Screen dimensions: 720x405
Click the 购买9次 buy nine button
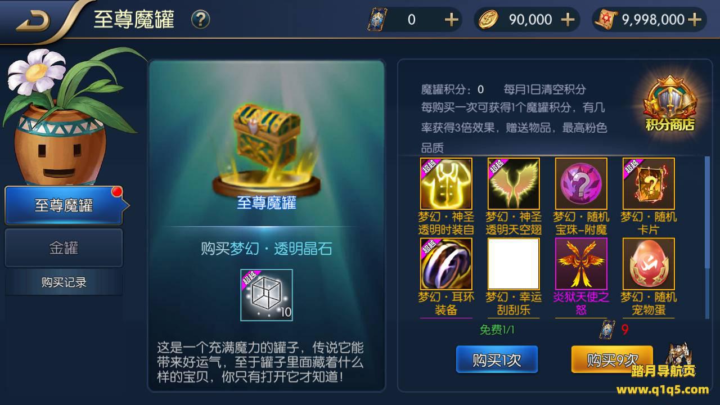612,360
